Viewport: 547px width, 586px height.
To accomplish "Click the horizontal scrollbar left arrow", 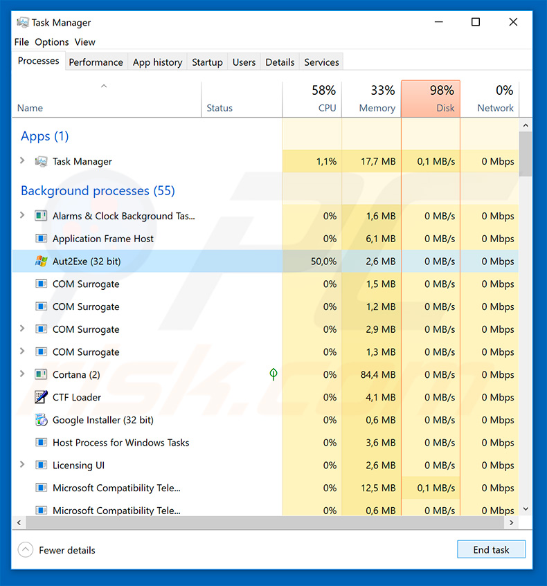I will point(19,522).
